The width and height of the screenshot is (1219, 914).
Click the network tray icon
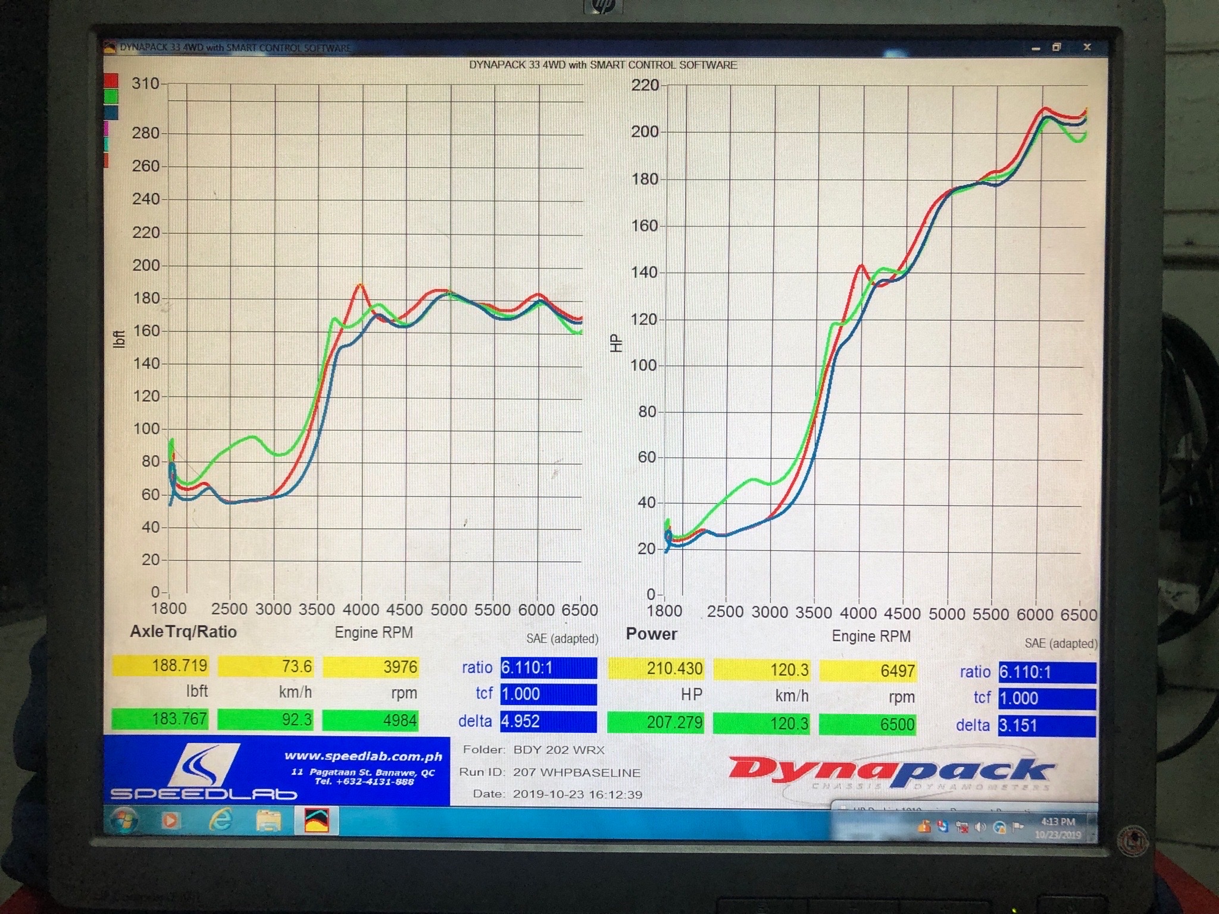(x=1000, y=827)
